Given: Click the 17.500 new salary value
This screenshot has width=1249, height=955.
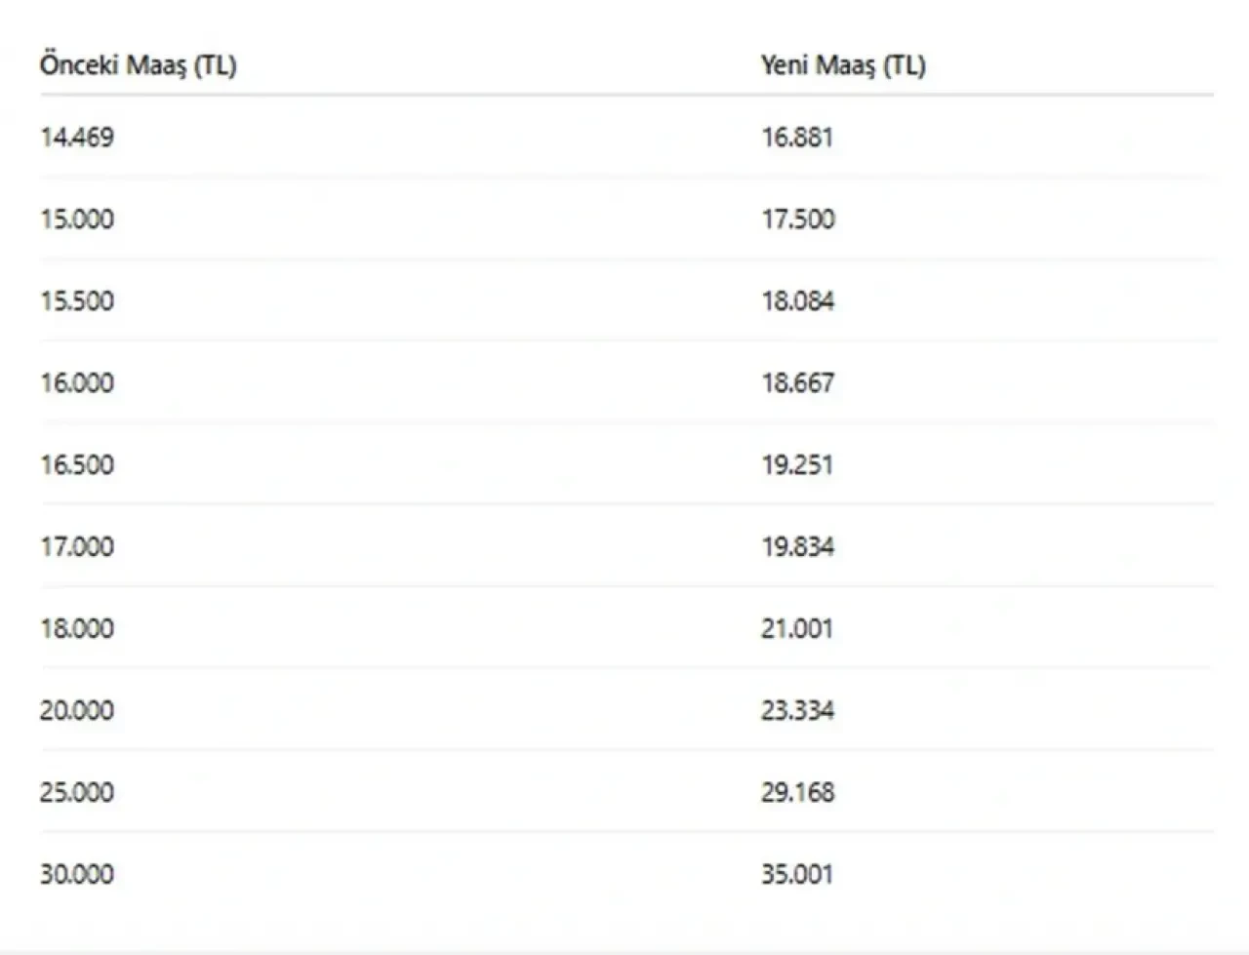Looking at the screenshot, I should coord(798,219).
